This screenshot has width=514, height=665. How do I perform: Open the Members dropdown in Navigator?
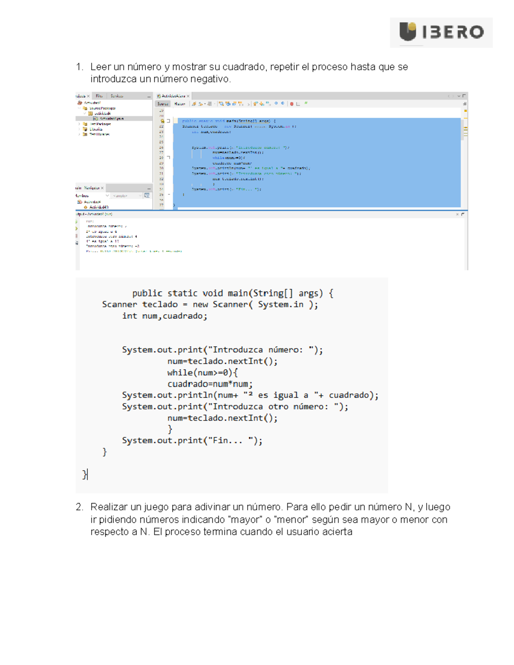click(x=107, y=196)
